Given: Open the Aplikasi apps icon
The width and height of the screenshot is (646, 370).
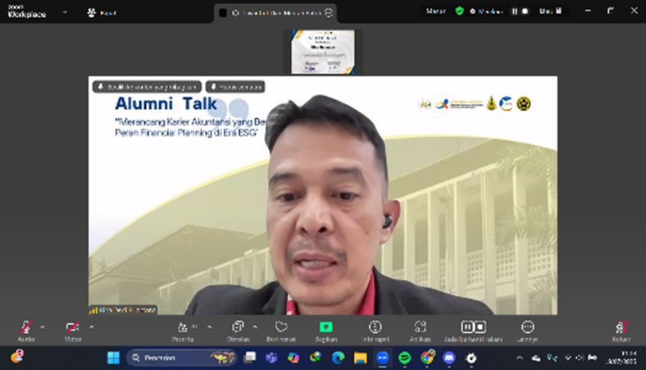Looking at the screenshot, I should tap(420, 327).
